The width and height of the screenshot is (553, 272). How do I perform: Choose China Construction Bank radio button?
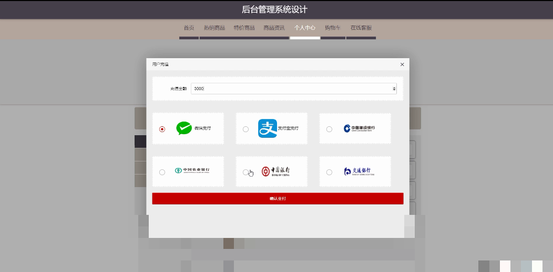click(x=329, y=129)
